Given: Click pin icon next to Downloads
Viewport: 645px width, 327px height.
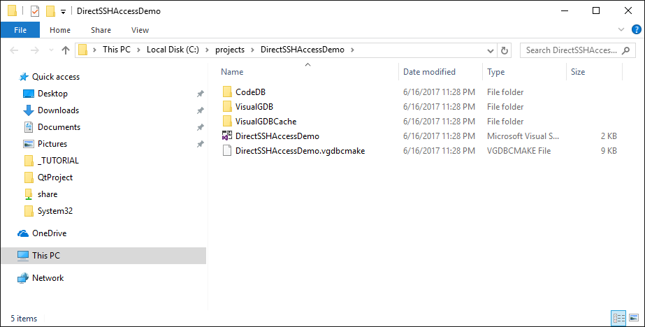Looking at the screenshot, I should click(200, 110).
